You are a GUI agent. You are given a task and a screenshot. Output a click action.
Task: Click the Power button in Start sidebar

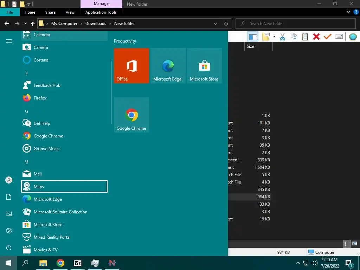9,247
